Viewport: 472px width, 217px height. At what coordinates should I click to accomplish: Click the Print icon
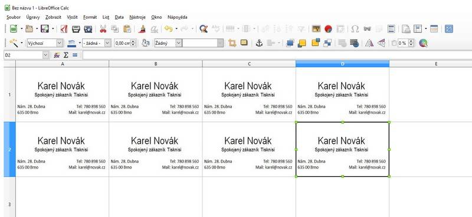point(76,29)
